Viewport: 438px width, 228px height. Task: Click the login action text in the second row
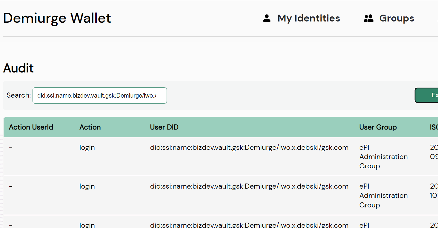(x=87, y=186)
